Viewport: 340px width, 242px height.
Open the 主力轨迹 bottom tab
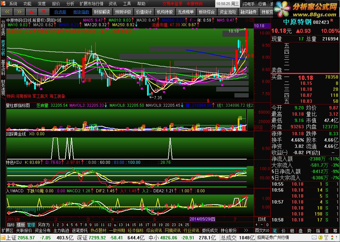point(61,230)
